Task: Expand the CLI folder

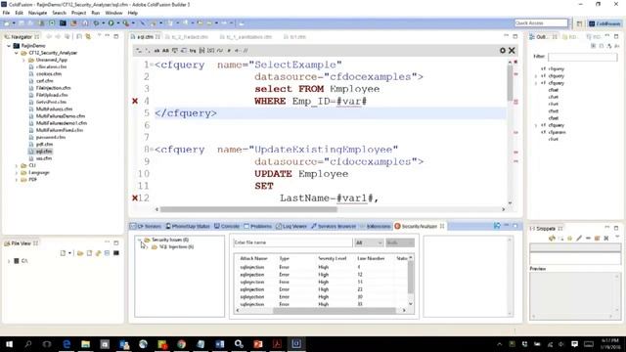Action: 17,165
